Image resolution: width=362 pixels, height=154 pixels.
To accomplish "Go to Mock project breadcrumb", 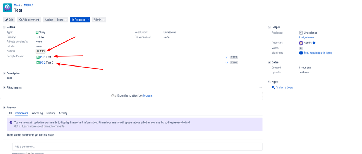I will [17, 5].
